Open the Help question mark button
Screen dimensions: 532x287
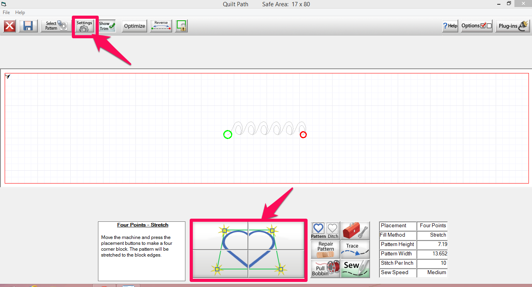point(450,26)
